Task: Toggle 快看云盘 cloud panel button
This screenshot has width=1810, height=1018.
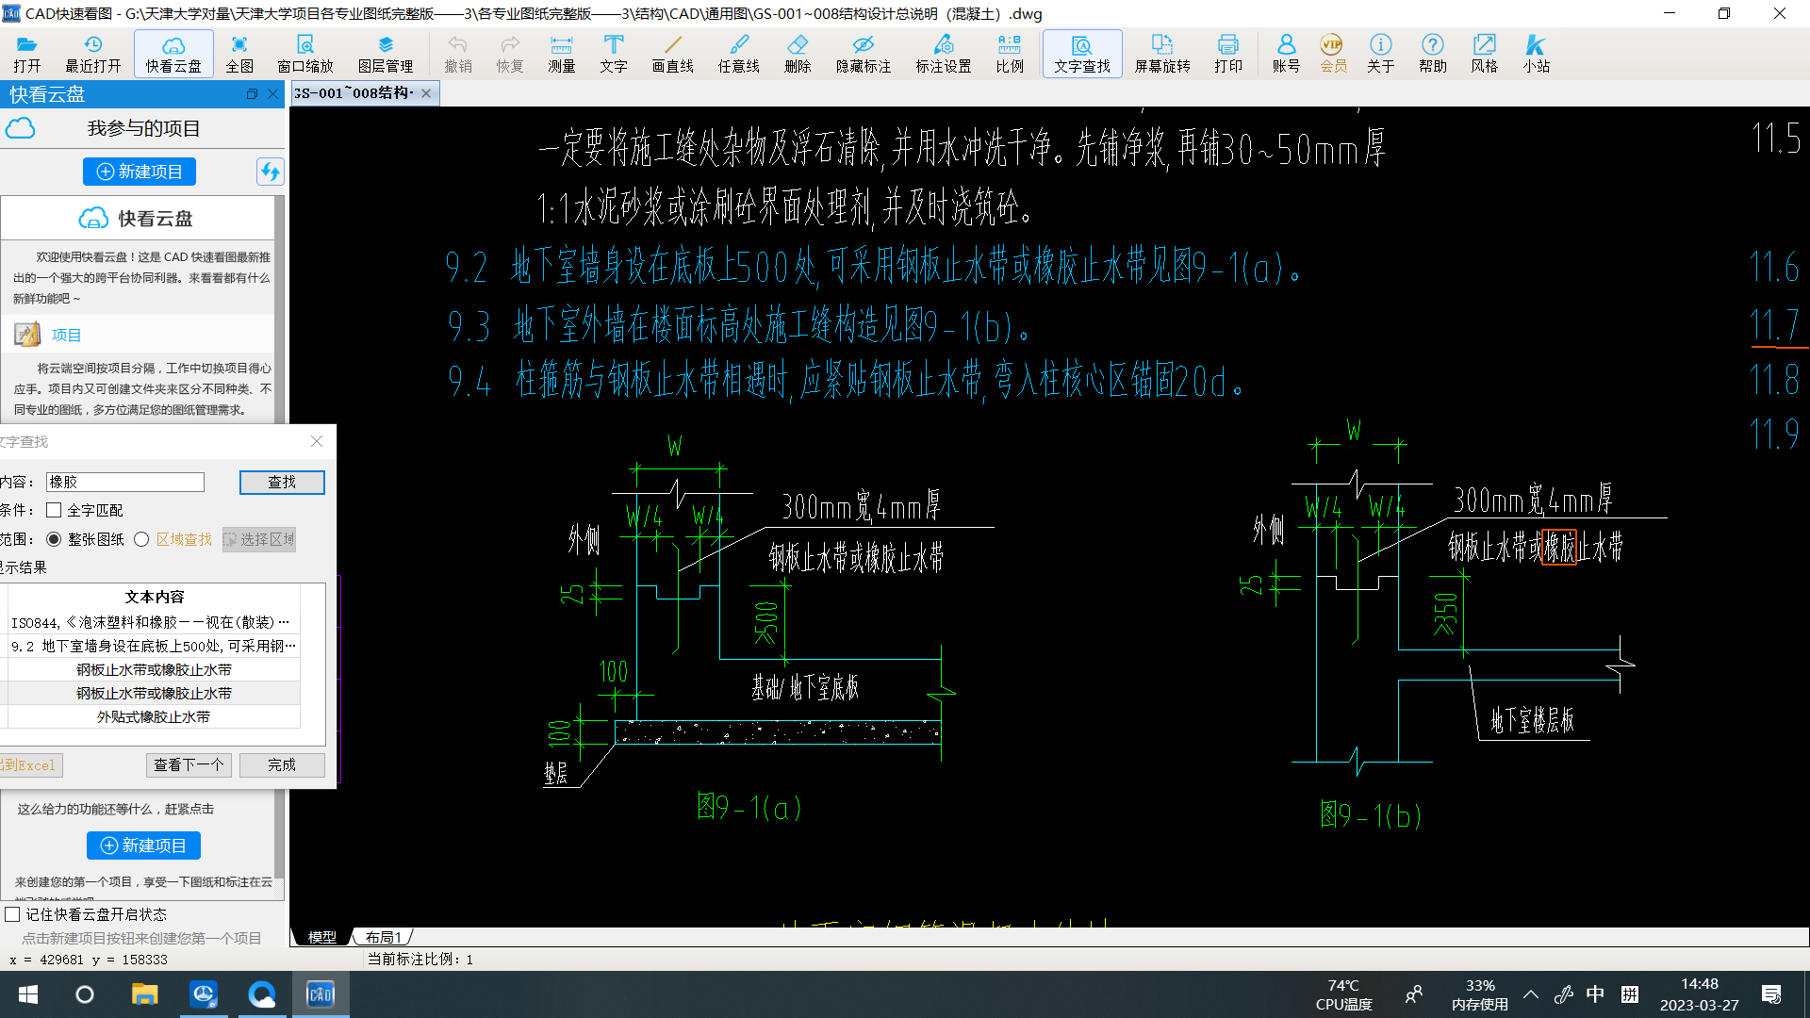Action: tap(173, 54)
